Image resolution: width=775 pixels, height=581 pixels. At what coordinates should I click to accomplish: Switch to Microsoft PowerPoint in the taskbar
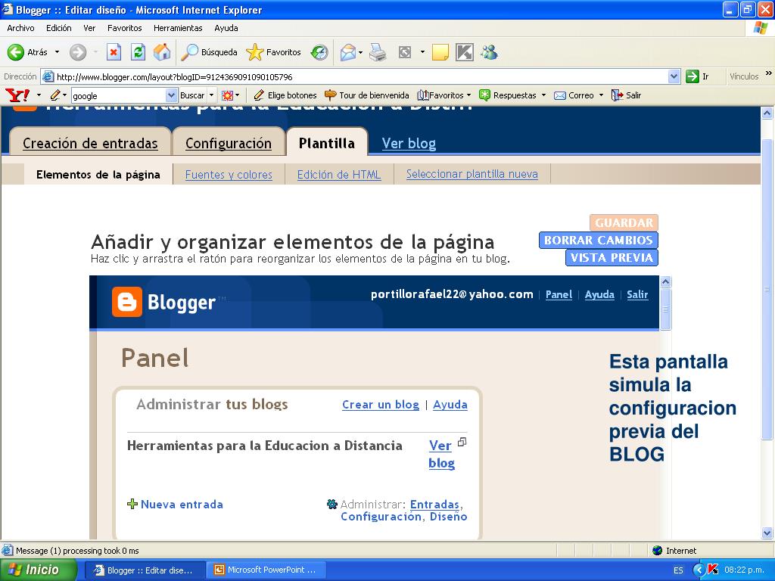tap(265, 570)
